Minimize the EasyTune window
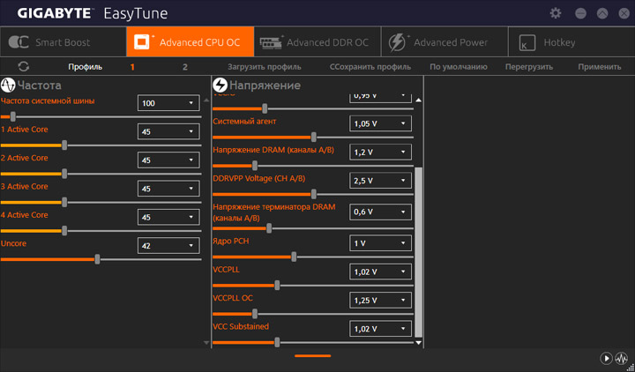Image resolution: width=635 pixels, height=372 pixels. (580, 13)
